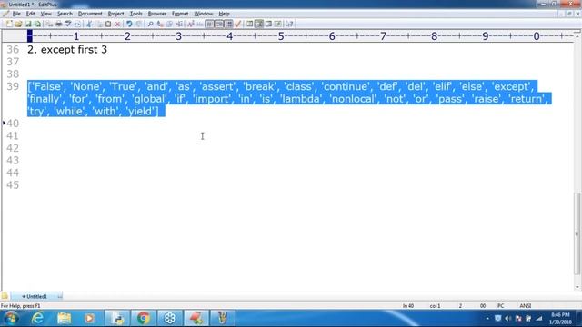This screenshot has width=582, height=327.
Task: Click 'ANSI' encoding in the status bar
Action: [526, 306]
